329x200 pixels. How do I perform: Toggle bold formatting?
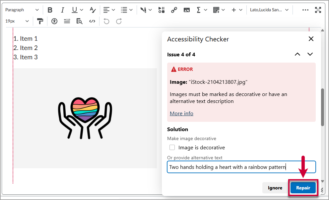point(50,10)
